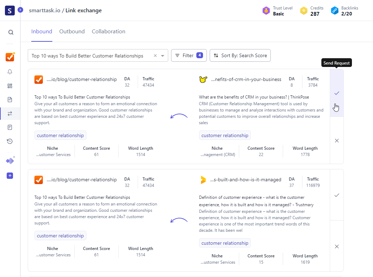This screenshot has width=373, height=277.
Task: Select the link exchange arrows icon
Action: (10, 113)
